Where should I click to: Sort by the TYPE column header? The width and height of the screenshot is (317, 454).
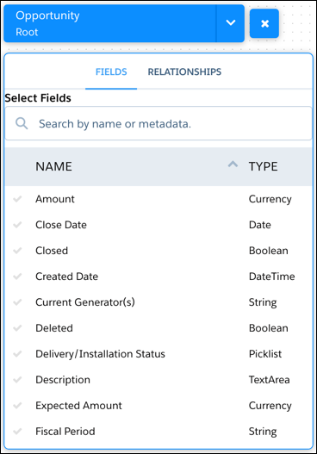263,166
